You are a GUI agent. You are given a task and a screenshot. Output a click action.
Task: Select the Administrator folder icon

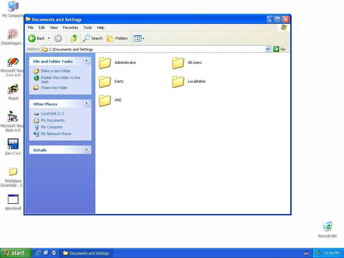(105, 63)
